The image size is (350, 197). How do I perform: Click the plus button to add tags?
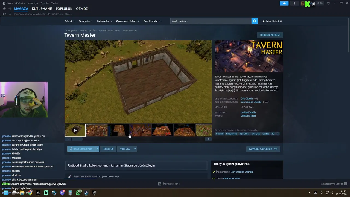(278, 134)
